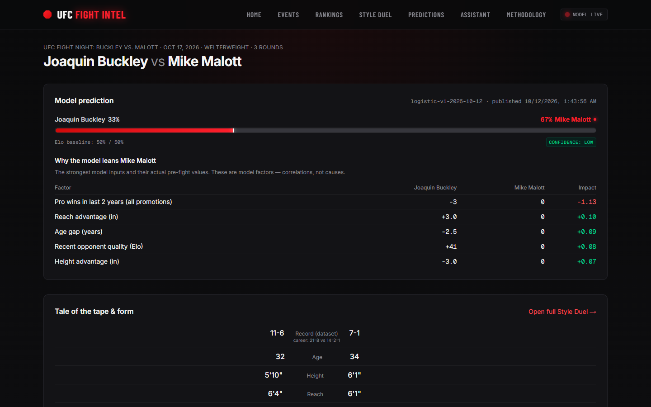Image resolution: width=651 pixels, height=407 pixels.
Task: Click the +0.07 impact value
Action: 587,261
